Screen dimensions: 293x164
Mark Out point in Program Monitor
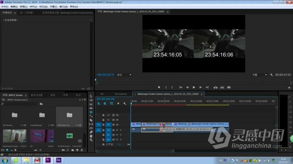pos(172,87)
